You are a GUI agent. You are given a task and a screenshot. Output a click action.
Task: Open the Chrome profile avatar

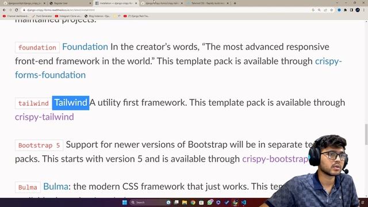(x=358, y=10)
